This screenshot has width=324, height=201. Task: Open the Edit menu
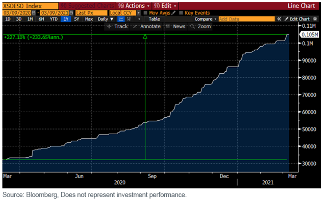[165, 6]
